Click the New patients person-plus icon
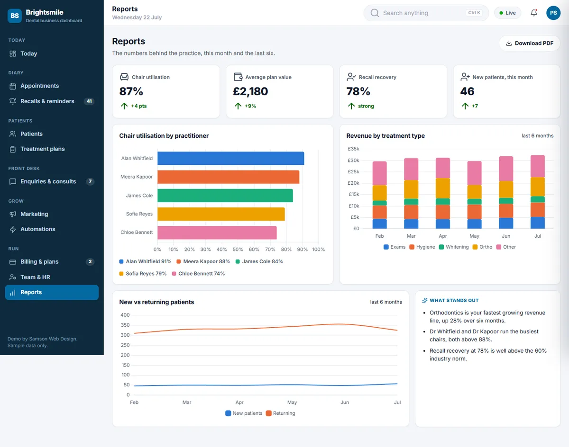Viewport: 569px width, 447px height. pyautogui.click(x=465, y=77)
